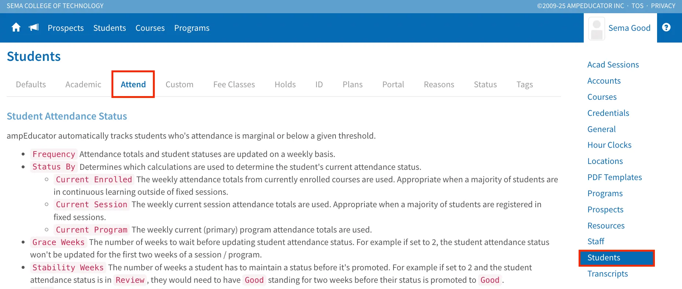Open the help question mark icon
This screenshot has width=682, height=289.
pyautogui.click(x=666, y=28)
